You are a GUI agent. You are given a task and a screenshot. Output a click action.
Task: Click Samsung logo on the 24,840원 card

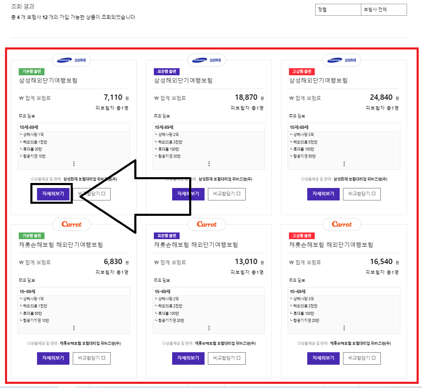click(341, 60)
